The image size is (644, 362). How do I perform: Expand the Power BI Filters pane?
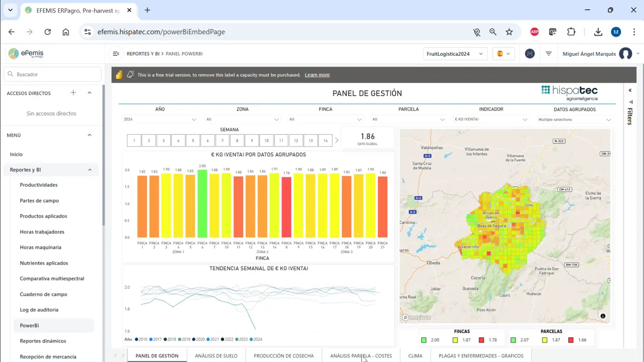coord(630,91)
